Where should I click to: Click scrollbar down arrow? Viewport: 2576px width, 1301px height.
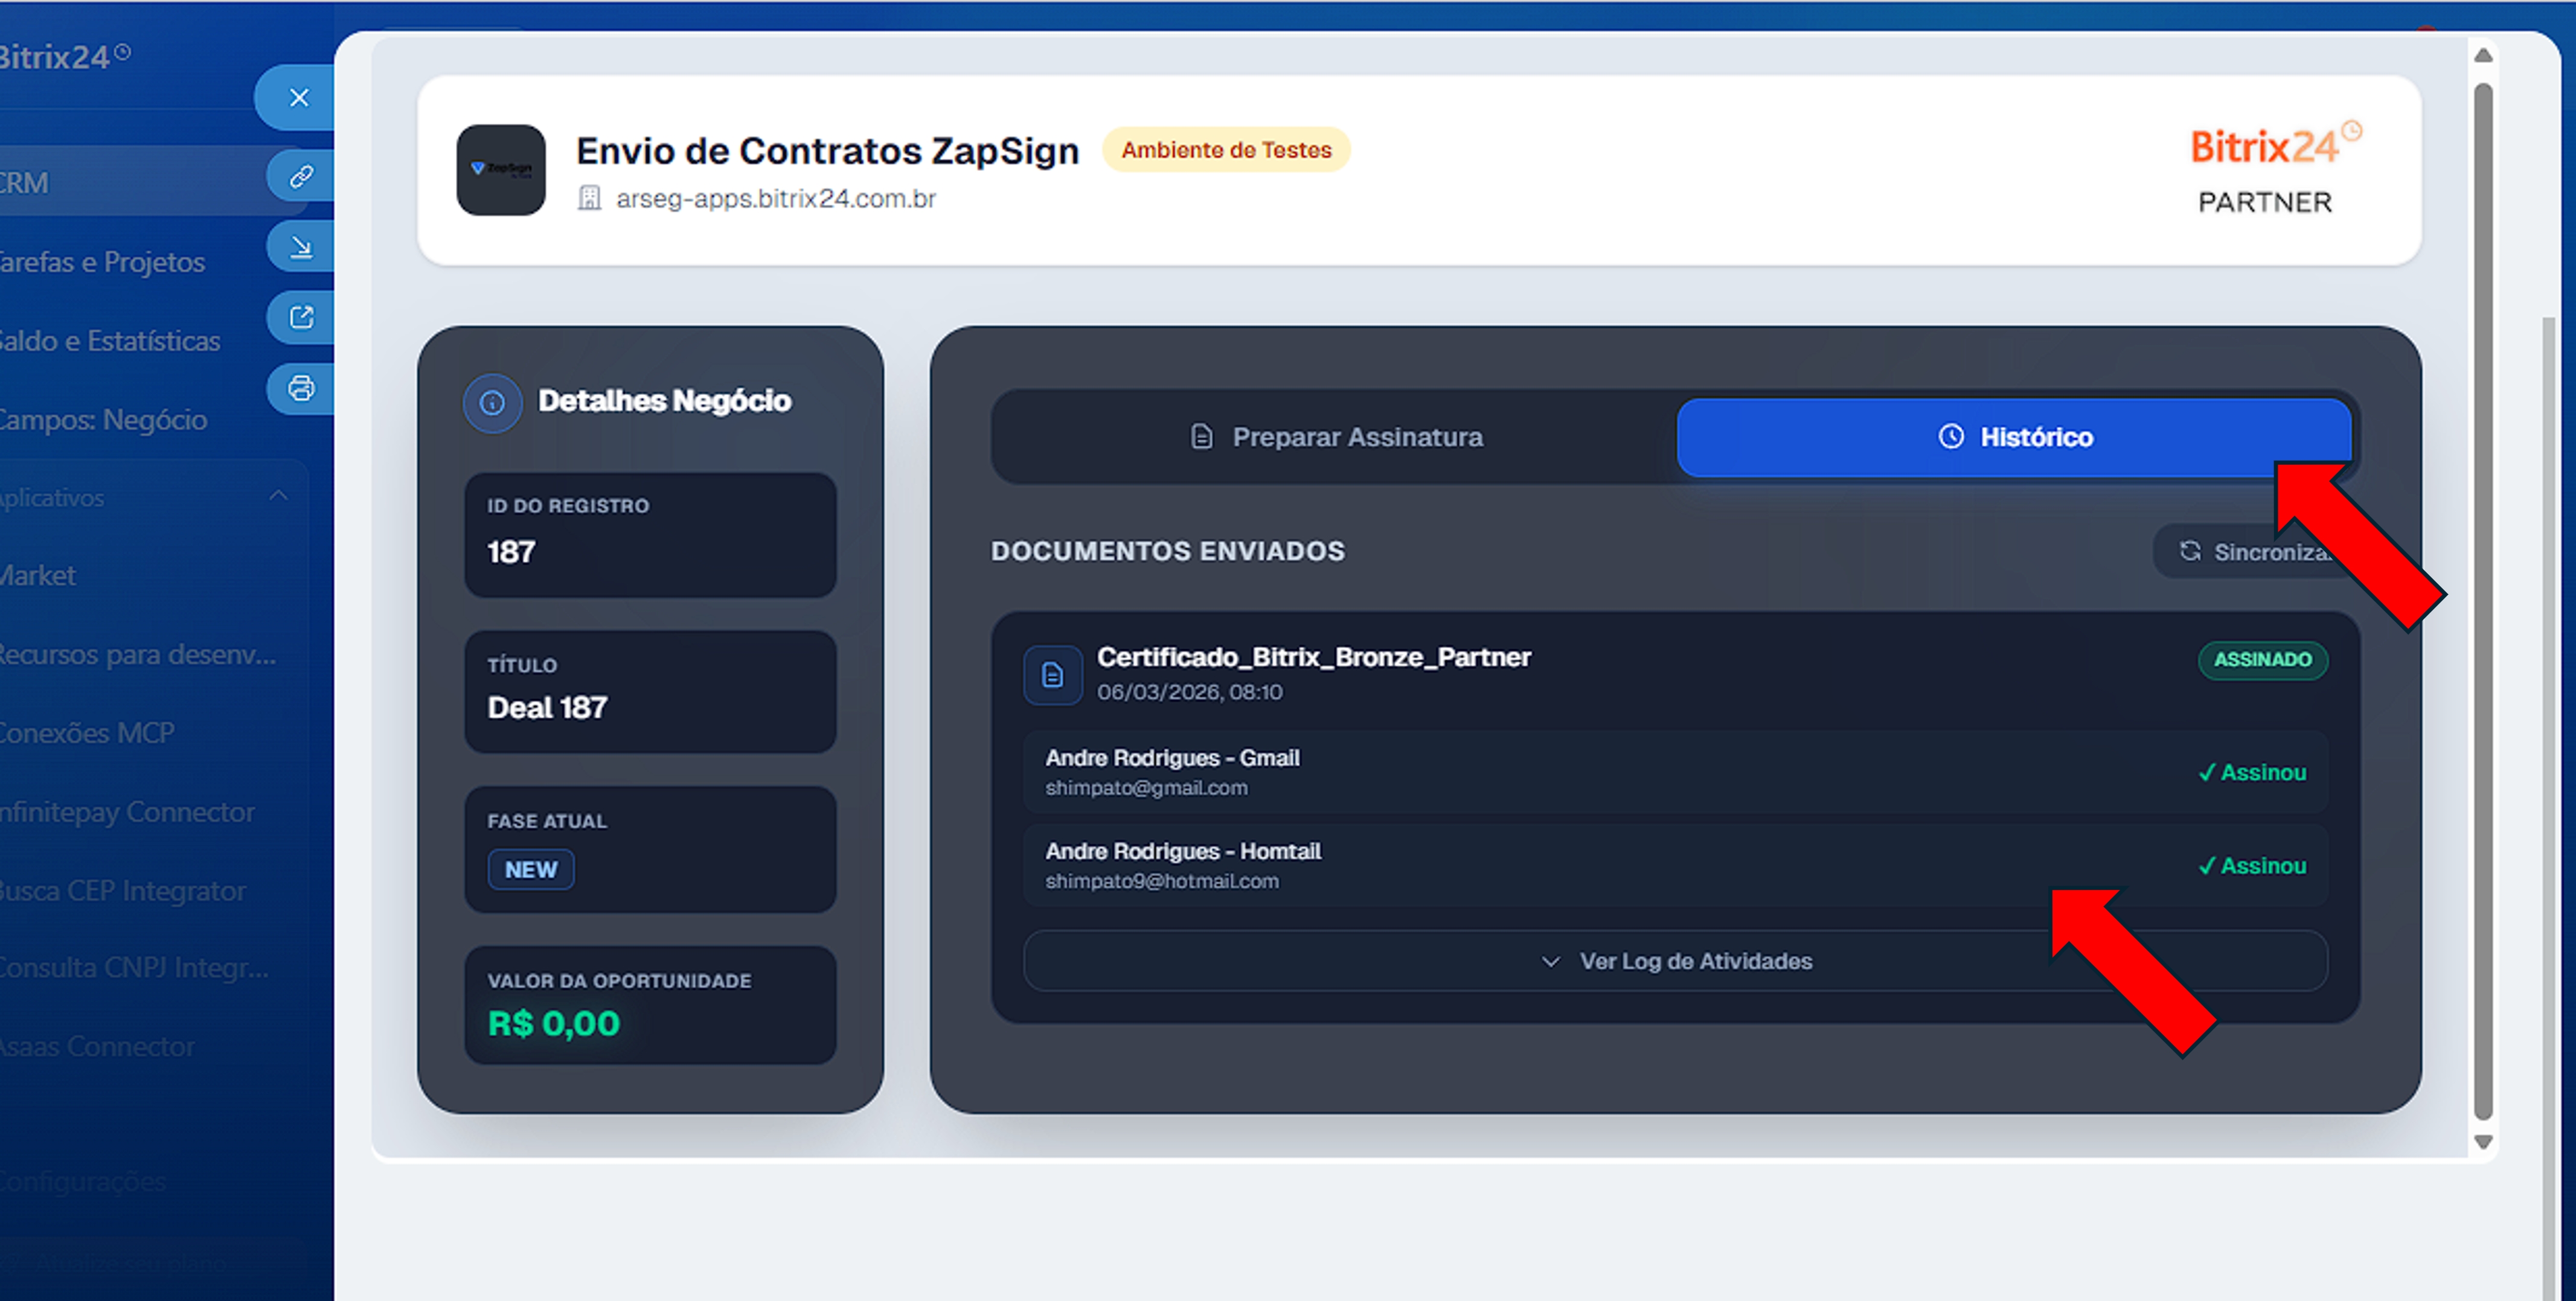click(x=2482, y=1141)
